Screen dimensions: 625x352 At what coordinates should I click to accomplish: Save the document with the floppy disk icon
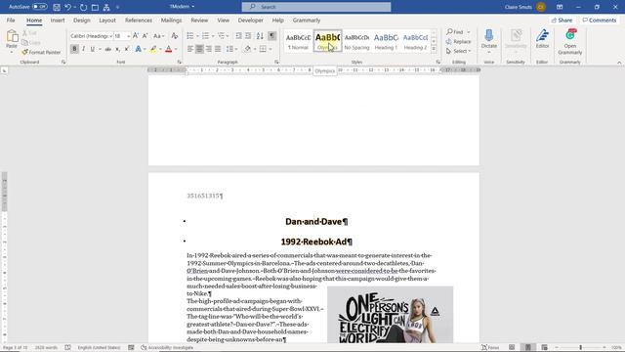coord(57,7)
